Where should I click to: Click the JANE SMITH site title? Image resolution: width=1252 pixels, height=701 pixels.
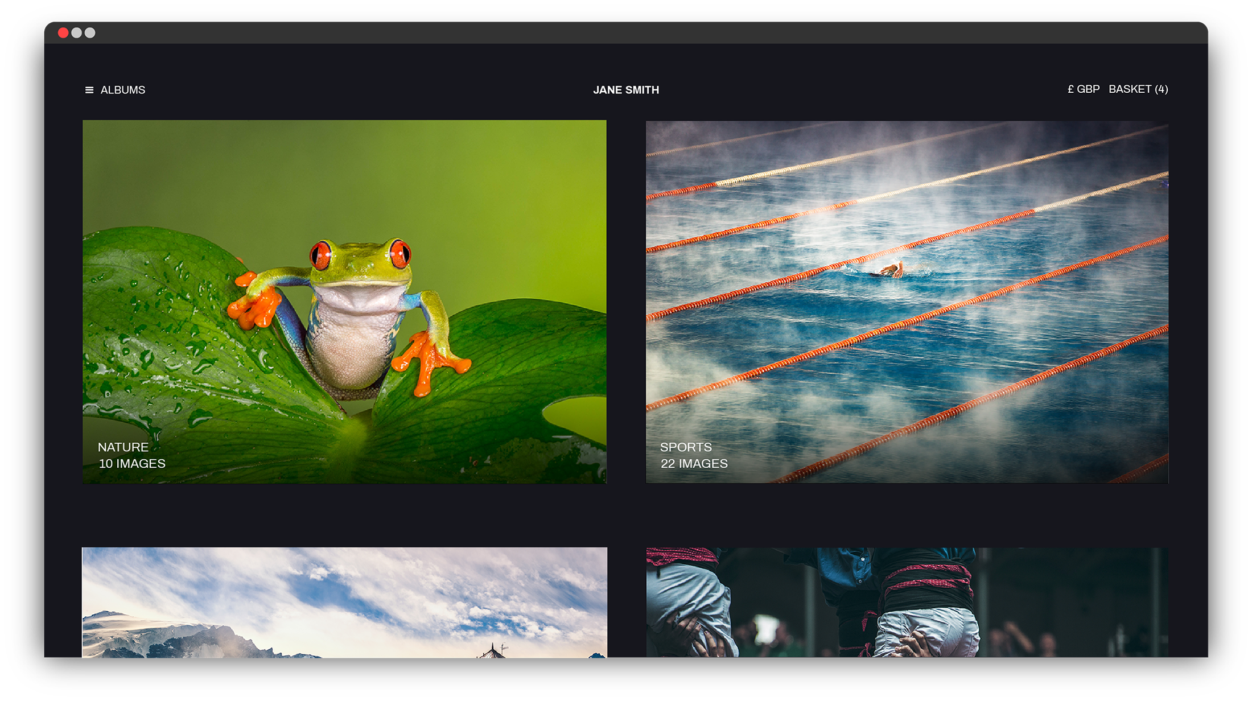click(625, 90)
